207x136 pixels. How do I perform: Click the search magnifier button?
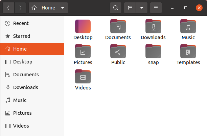(x=116, y=8)
